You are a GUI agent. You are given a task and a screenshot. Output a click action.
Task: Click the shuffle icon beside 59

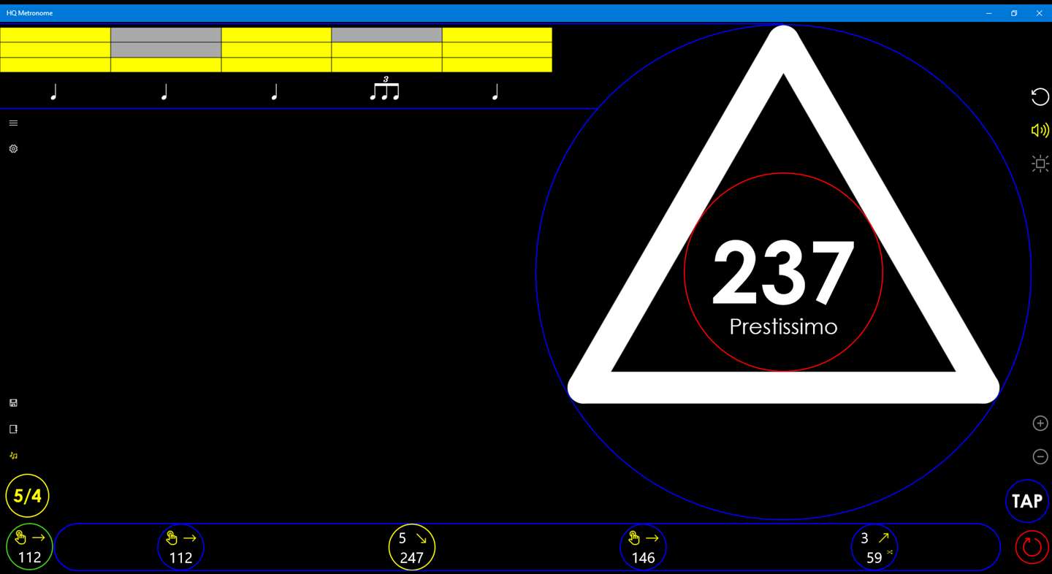click(890, 552)
